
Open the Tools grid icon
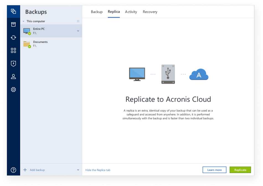(x=13, y=50)
